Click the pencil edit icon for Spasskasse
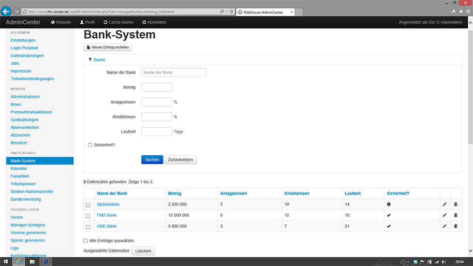473x266 pixels. click(x=444, y=204)
